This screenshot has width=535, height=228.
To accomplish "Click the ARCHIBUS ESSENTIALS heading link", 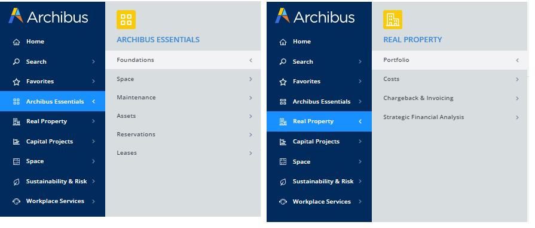I will (158, 40).
